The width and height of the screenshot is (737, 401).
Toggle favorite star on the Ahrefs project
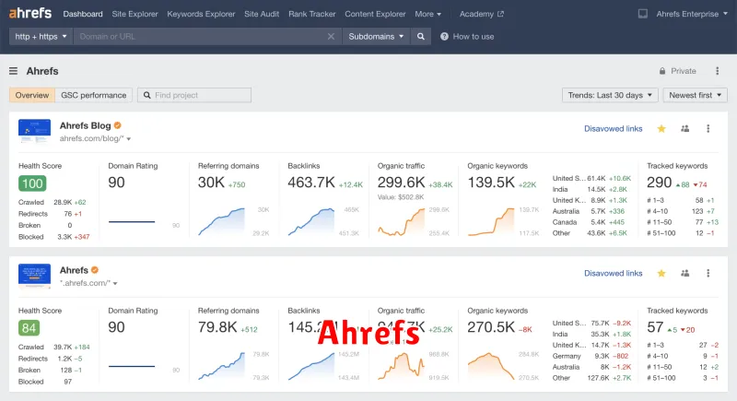click(661, 274)
